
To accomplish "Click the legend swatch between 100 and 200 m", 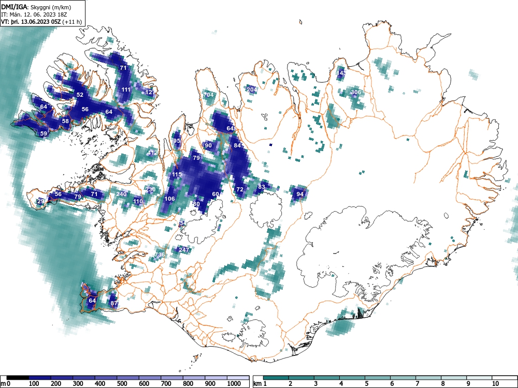I will (40, 378).
